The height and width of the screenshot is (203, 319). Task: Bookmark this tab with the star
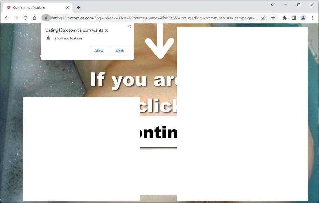(273, 18)
